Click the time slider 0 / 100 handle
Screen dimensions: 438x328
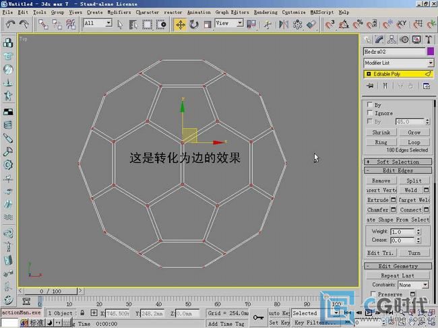(51, 291)
